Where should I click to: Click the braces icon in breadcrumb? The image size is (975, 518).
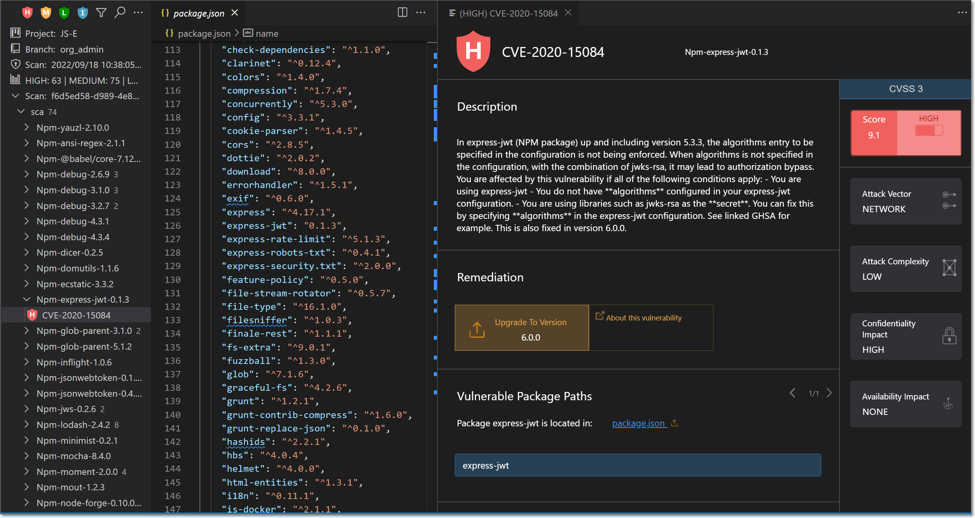[169, 33]
